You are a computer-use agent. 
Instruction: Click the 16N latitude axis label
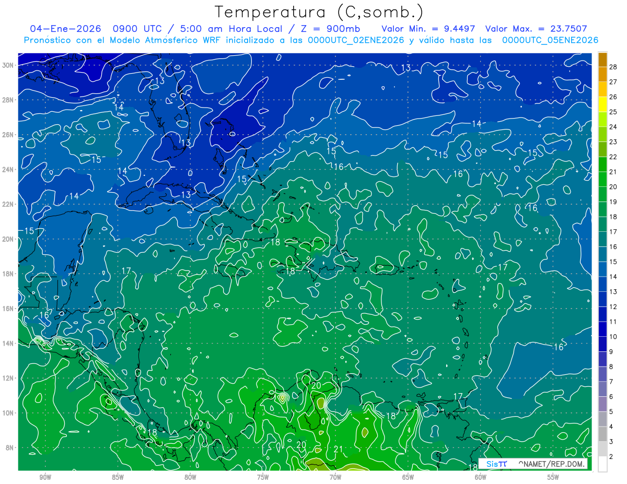pos(8,309)
